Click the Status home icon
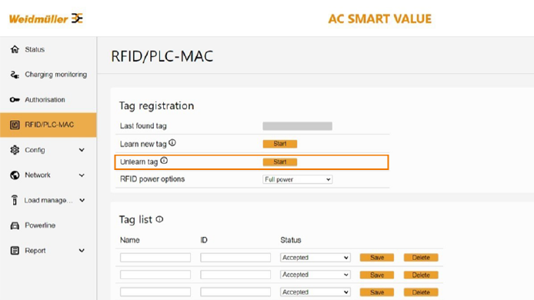 point(15,49)
